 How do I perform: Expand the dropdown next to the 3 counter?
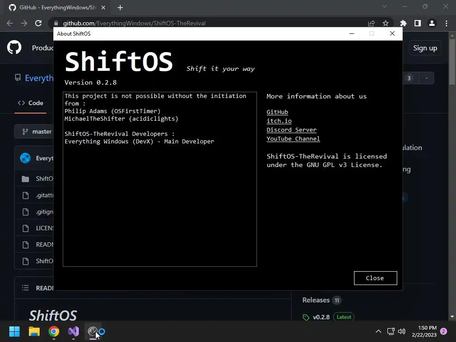pos(426,78)
